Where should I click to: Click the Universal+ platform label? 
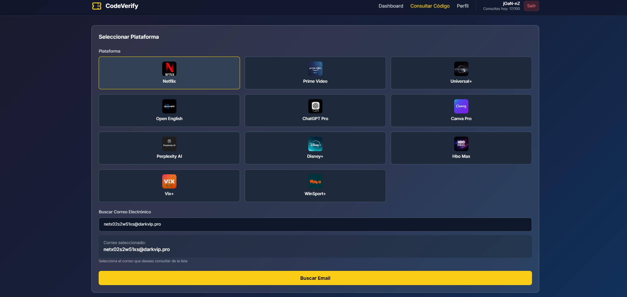click(461, 81)
